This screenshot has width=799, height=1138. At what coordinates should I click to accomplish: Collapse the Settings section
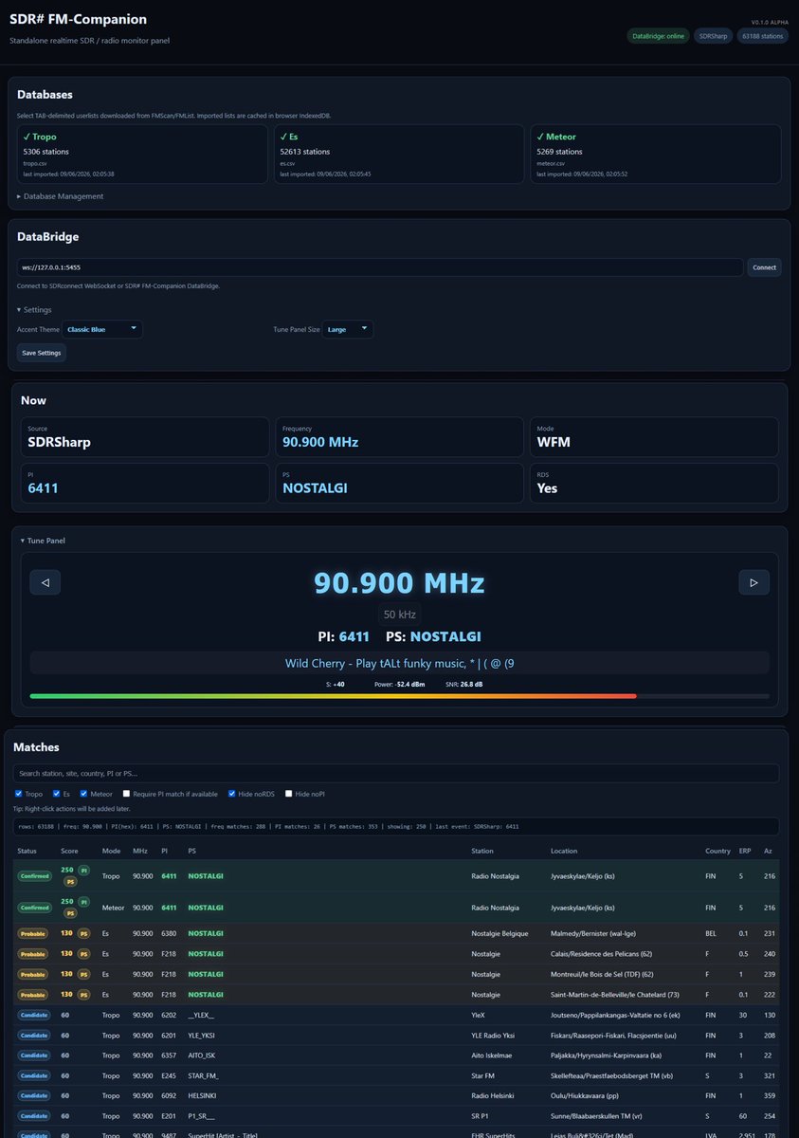35,309
